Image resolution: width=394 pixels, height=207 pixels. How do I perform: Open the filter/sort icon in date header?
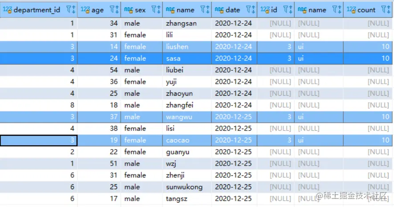coord(251,10)
